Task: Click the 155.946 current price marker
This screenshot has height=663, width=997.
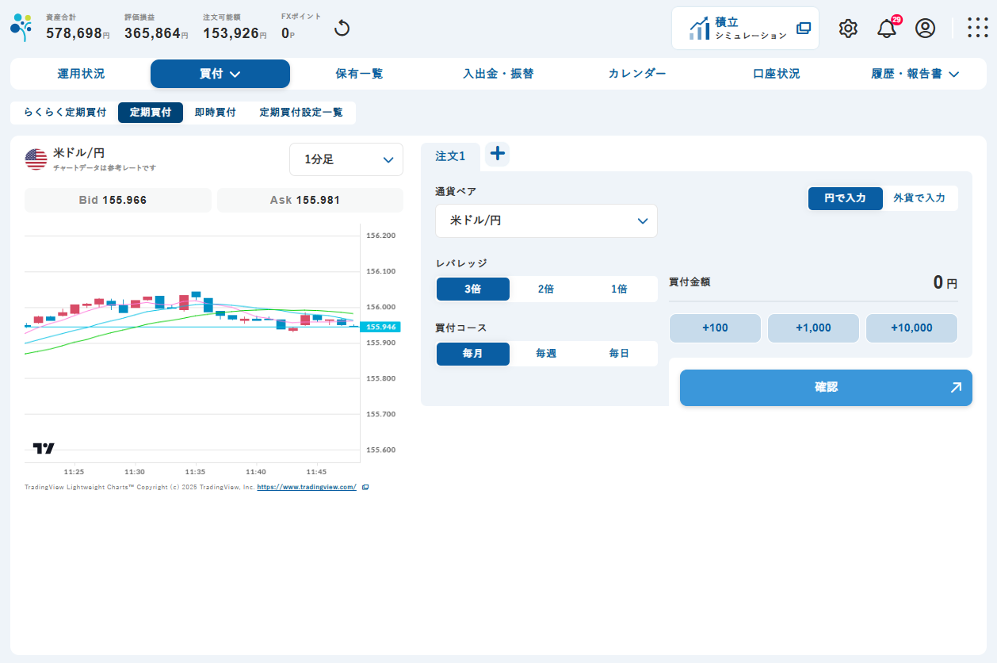Action: 382,327
